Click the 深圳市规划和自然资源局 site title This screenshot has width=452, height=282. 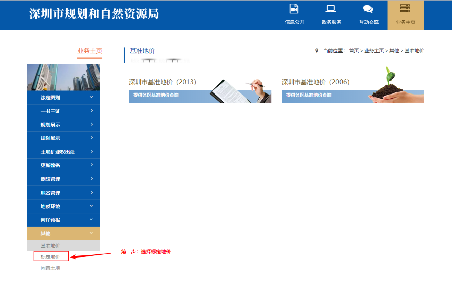[x=94, y=14]
